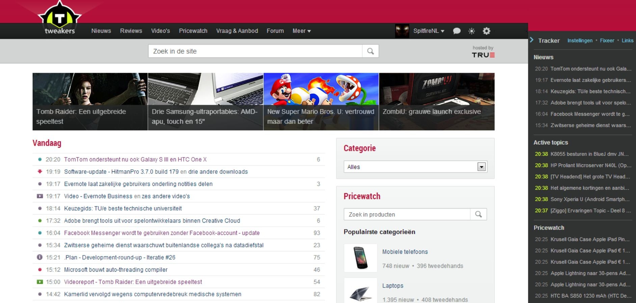Click the Active topics heading in Tracker
636x303 pixels.
pyautogui.click(x=551, y=142)
